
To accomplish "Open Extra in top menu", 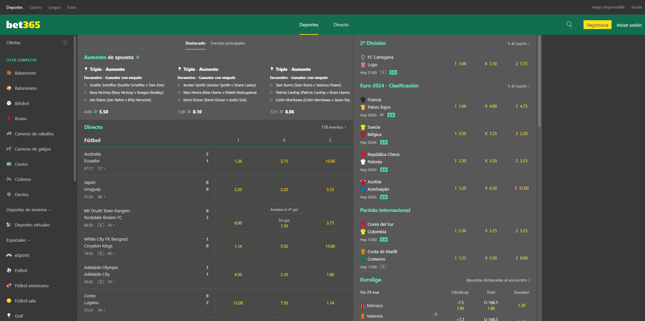I will click(x=72, y=7).
